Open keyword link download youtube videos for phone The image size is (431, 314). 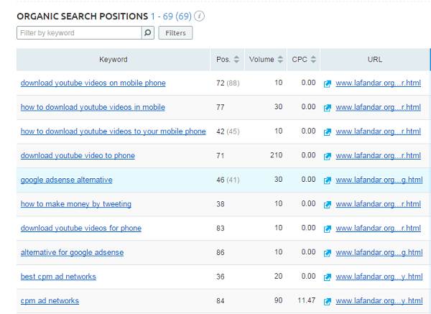pos(80,228)
